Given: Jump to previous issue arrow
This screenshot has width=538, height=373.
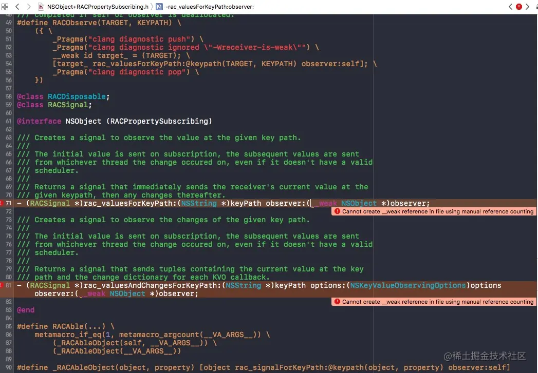Looking at the screenshot, I should click(x=511, y=7).
